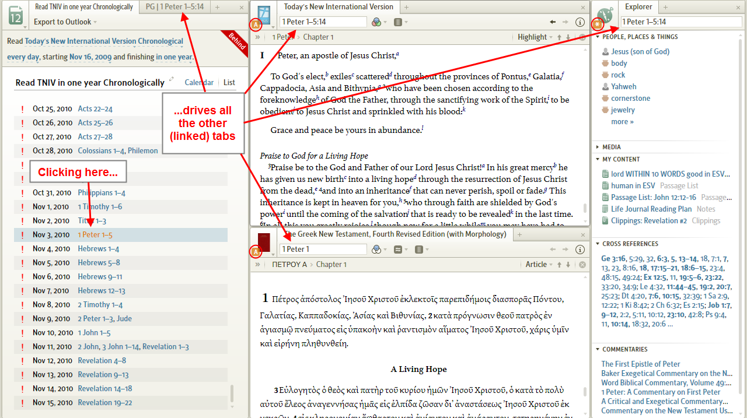Click 'Chapter 1' breadcrumb in TNIV panel
Viewport: 747px width, 418px height.
point(318,37)
